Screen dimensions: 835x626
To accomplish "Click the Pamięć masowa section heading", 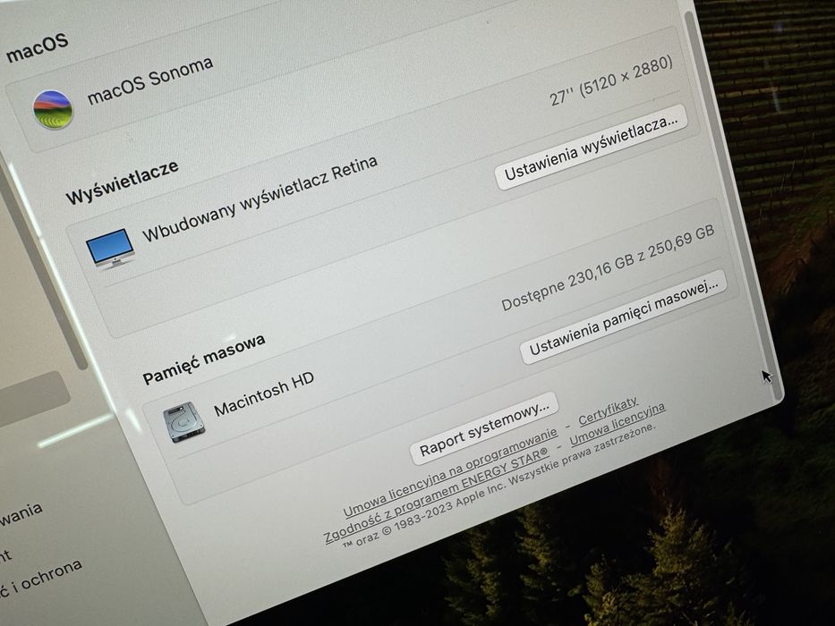I will click(203, 360).
